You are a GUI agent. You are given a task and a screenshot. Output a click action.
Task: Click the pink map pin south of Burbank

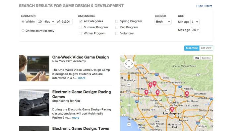click(157, 93)
